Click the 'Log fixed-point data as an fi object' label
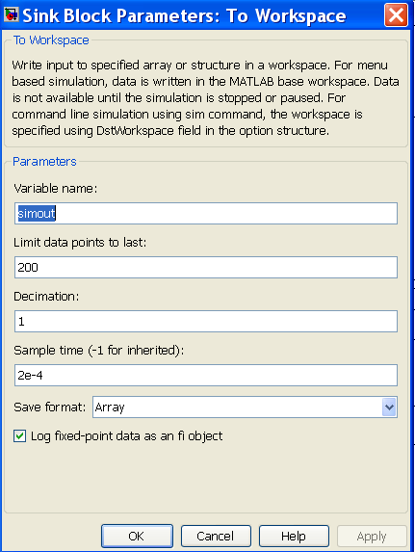 [x=127, y=436]
